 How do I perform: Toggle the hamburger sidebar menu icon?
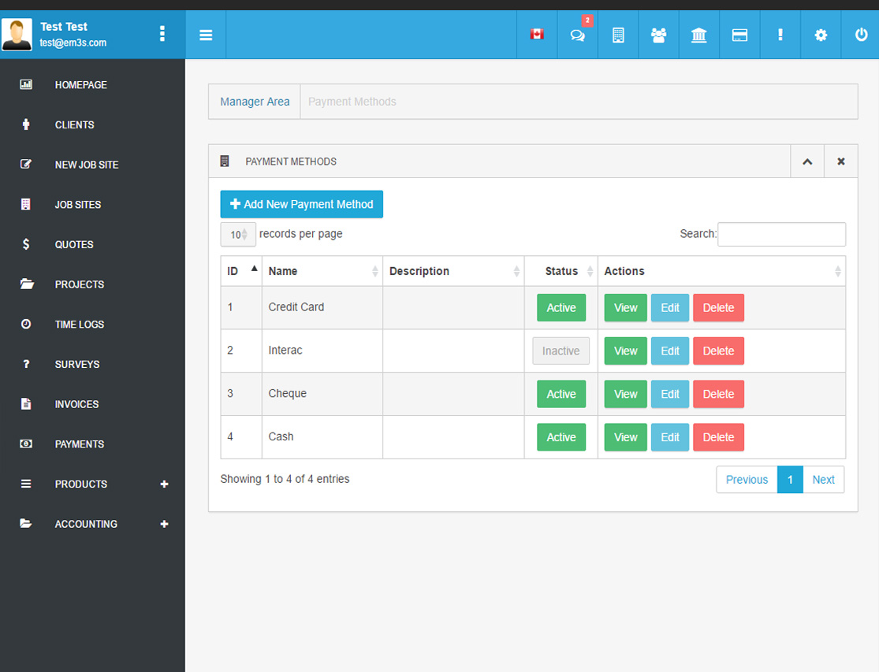(x=206, y=35)
